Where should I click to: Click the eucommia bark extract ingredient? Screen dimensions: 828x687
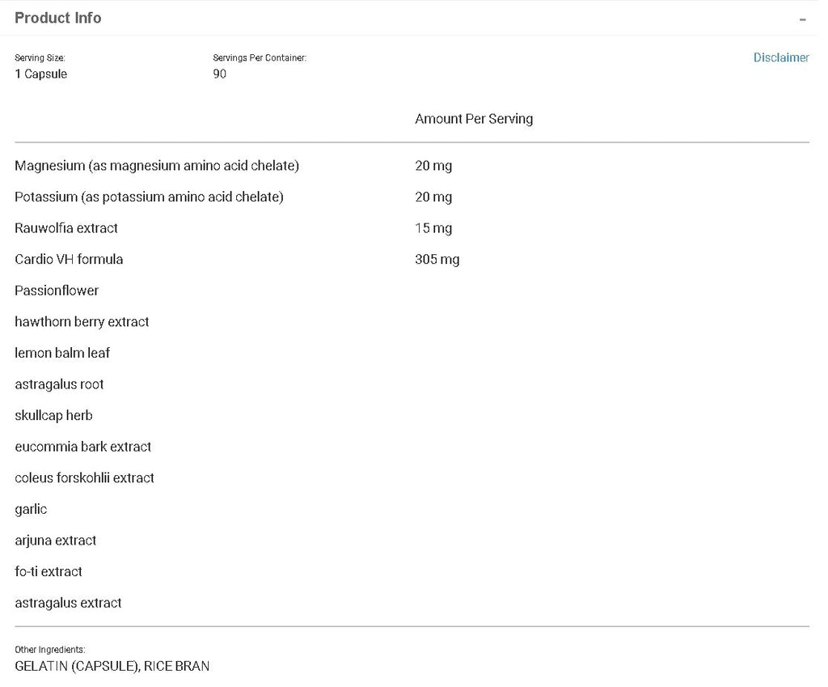tap(82, 447)
